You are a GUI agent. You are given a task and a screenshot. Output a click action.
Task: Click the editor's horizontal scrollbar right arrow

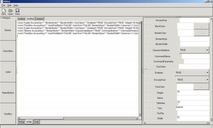[137, 118]
